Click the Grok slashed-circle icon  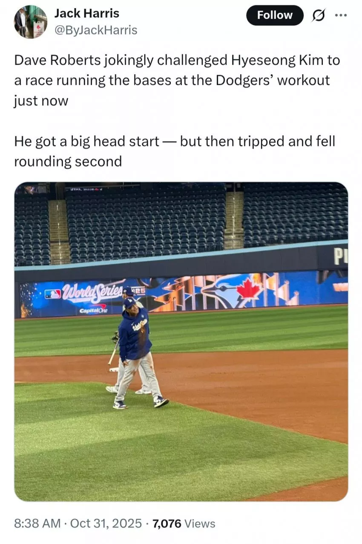[x=318, y=15]
